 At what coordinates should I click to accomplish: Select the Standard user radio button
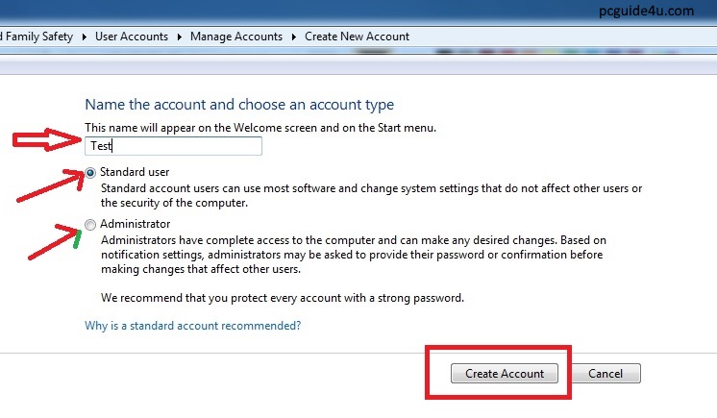[91, 173]
